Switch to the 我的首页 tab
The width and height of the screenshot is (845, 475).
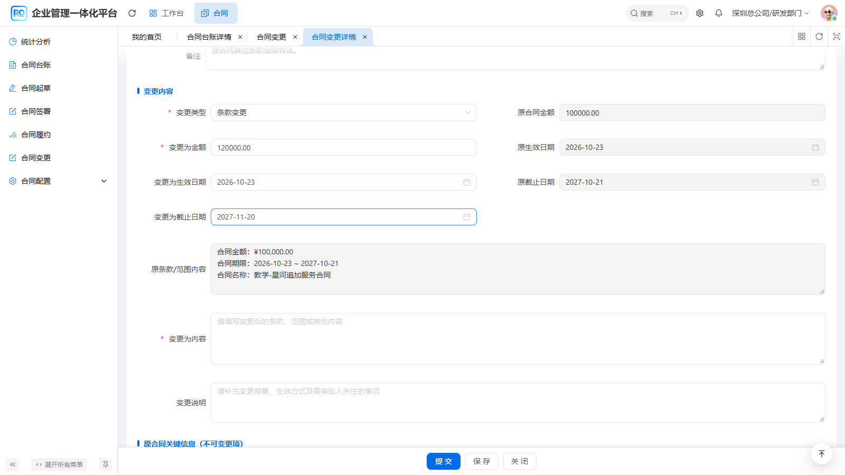[x=147, y=37]
